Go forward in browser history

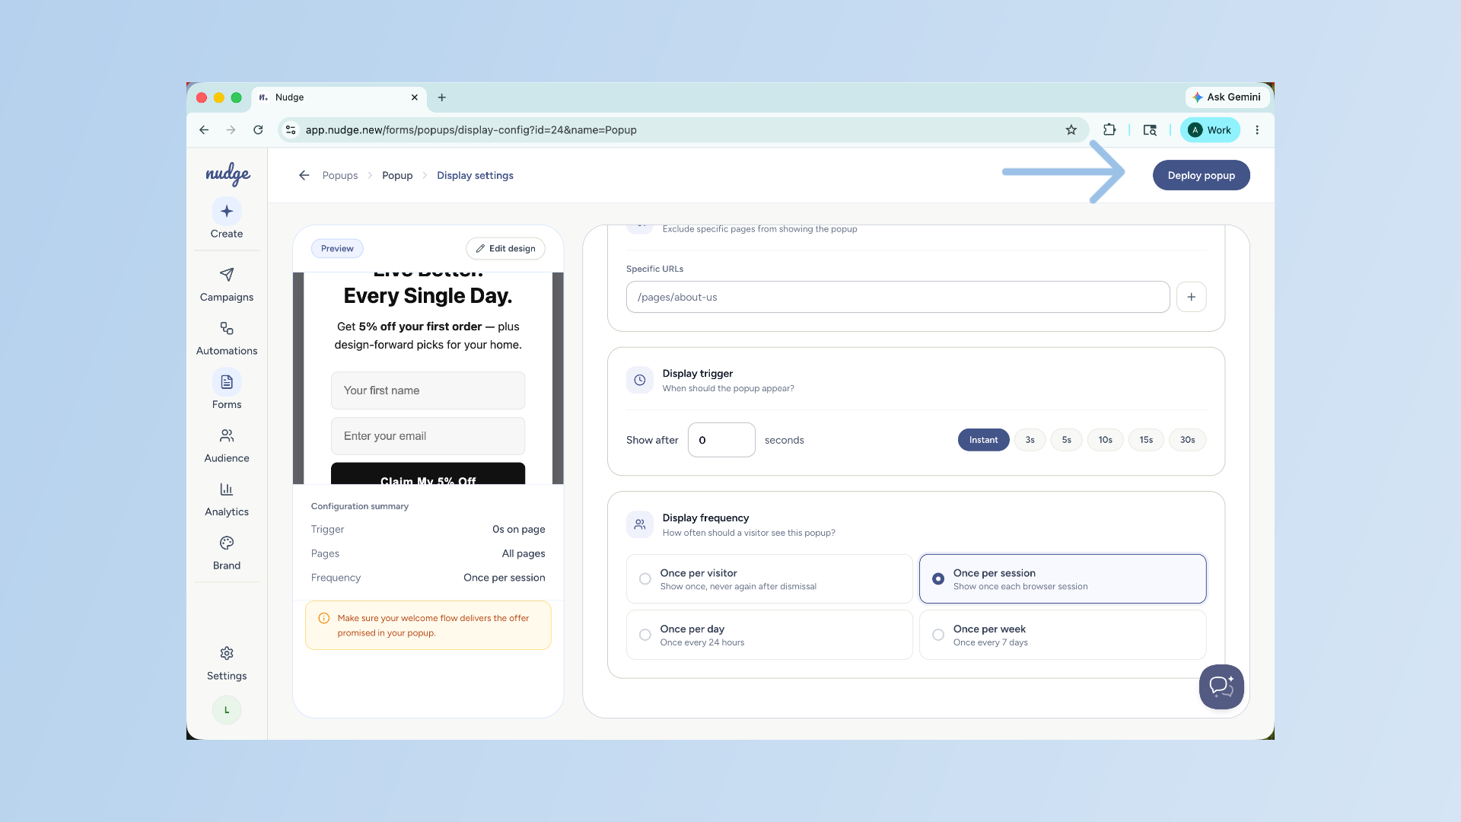tap(231, 130)
